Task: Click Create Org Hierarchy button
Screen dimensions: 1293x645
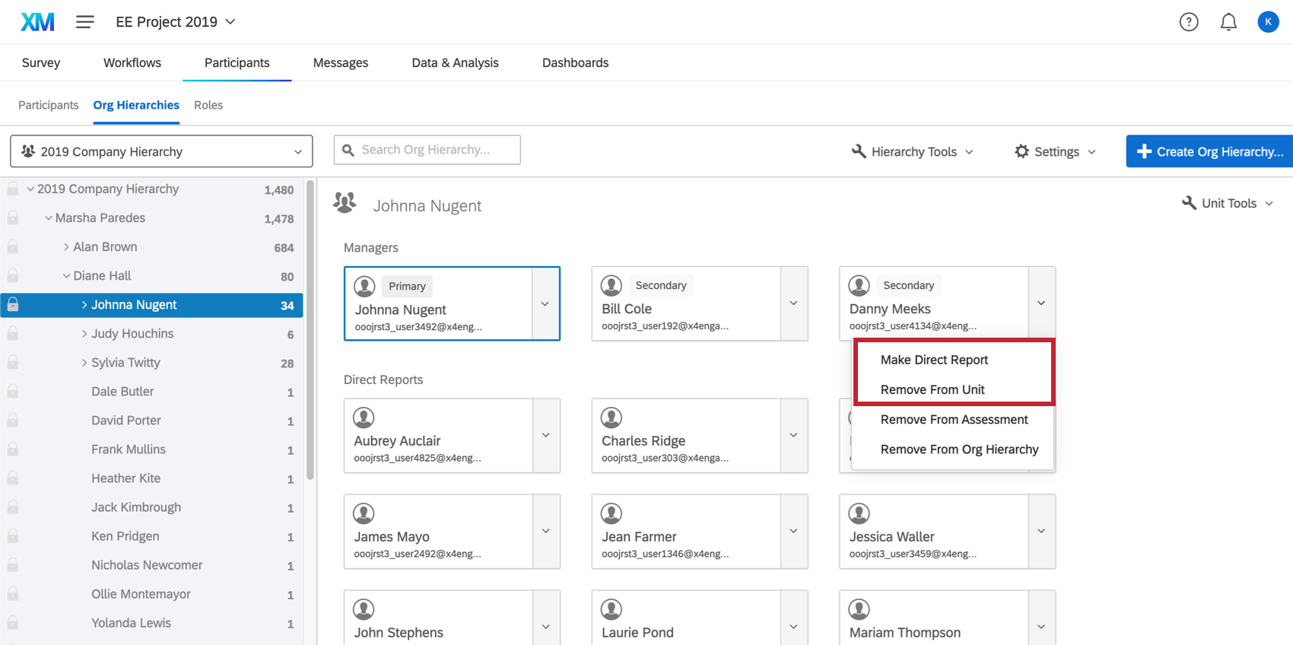Action: coord(1209,151)
